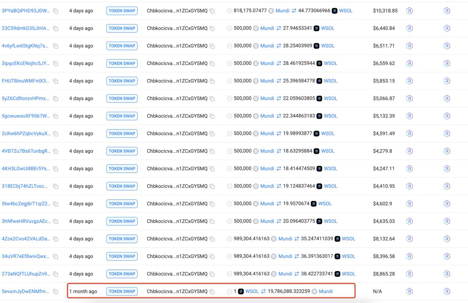Screen dimensions: 468x303
Task: Open transaction 4VB7Zu7Bs6TunbgR link
Action: pos(26,151)
